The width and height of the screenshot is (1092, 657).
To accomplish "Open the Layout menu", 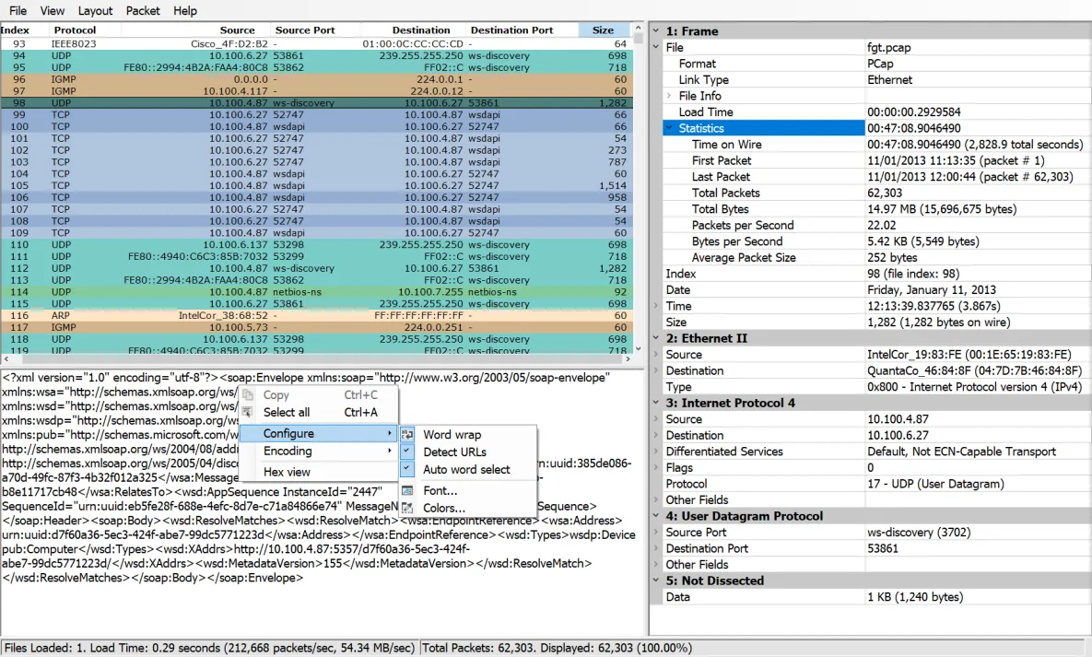I will click(x=96, y=10).
